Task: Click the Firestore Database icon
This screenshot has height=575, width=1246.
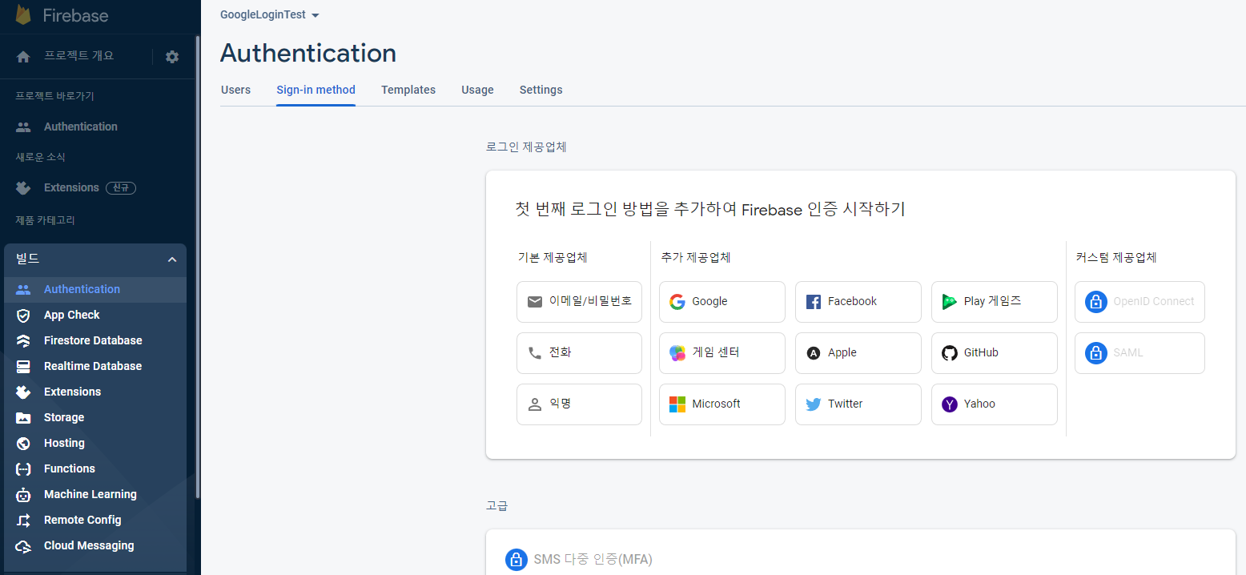Action: [23, 341]
